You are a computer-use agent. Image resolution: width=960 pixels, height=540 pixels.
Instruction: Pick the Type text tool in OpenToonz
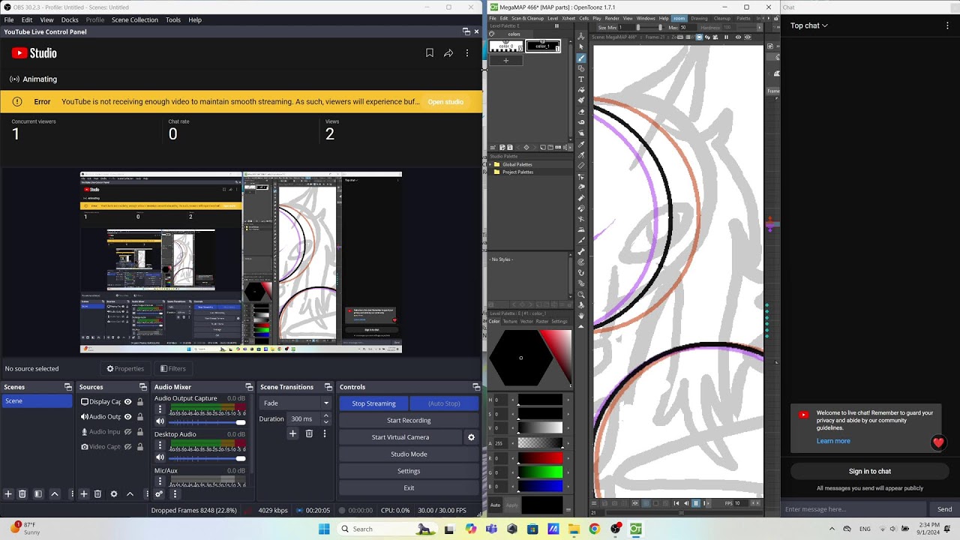(581, 79)
